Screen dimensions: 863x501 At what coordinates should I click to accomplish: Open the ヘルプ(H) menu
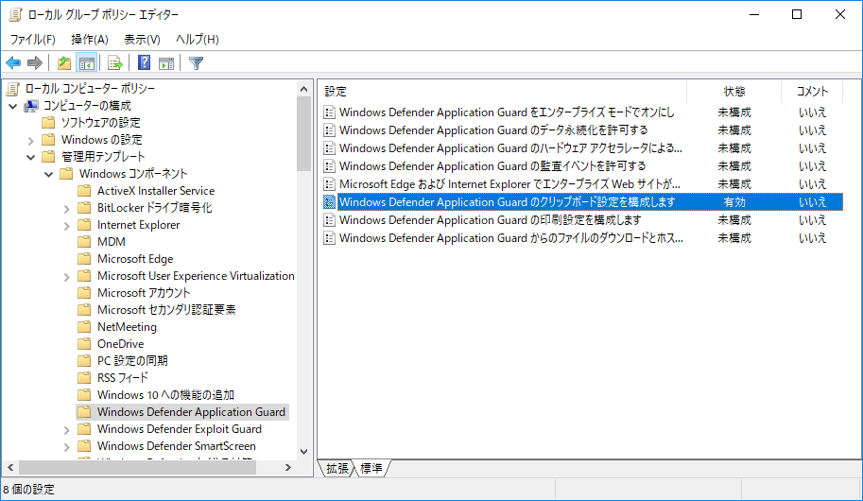click(198, 40)
